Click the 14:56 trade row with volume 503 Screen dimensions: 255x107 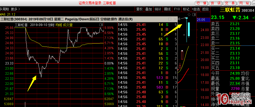(x=147, y=87)
